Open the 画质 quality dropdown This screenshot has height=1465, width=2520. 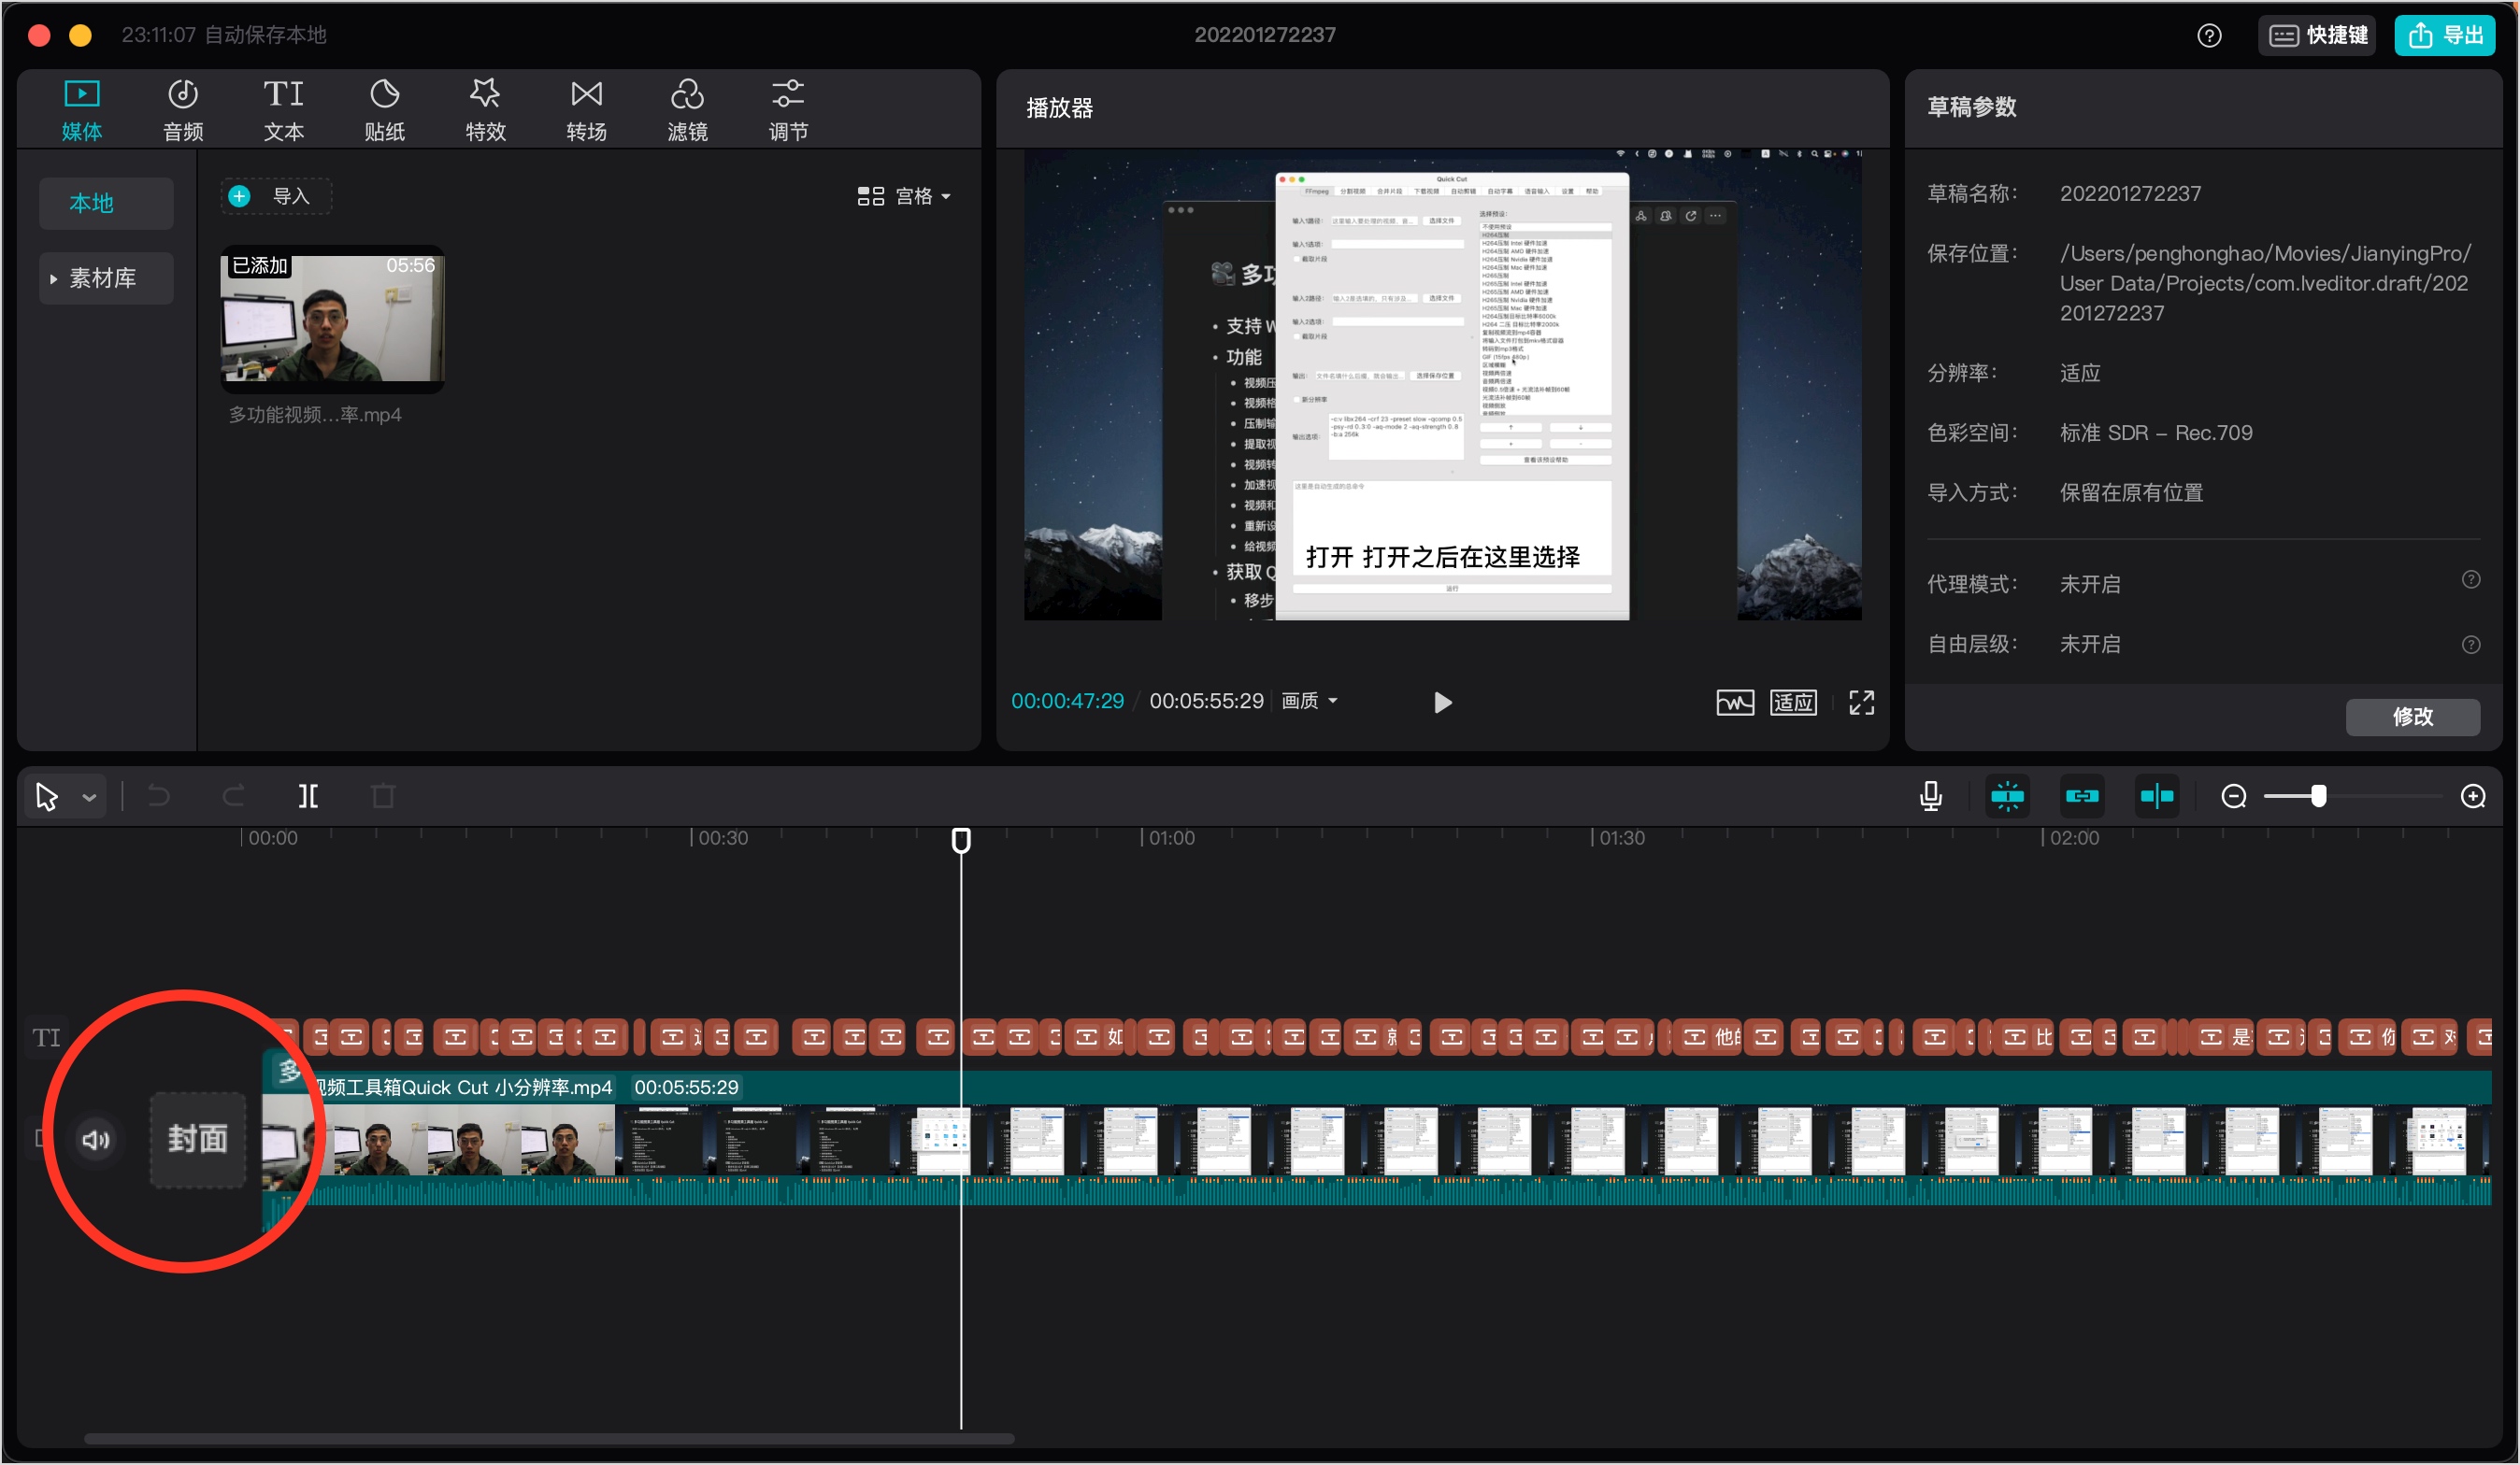1309,702
